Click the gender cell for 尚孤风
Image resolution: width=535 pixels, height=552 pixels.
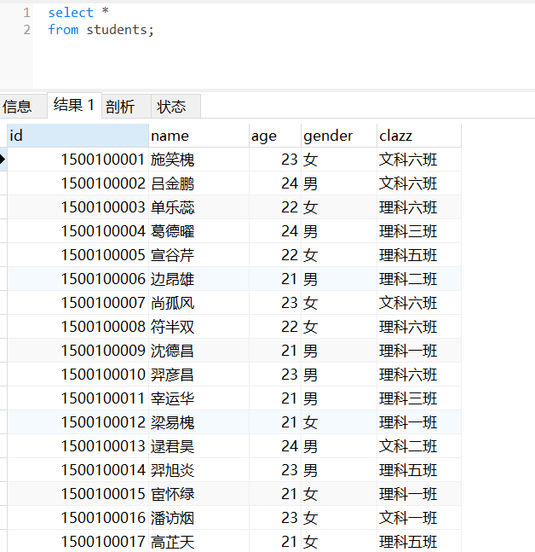[339, 303]
